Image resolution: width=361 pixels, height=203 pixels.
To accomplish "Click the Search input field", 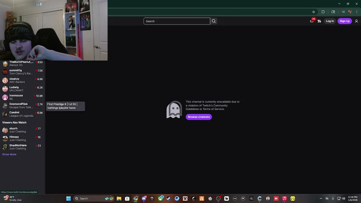I will pos(177,21).
